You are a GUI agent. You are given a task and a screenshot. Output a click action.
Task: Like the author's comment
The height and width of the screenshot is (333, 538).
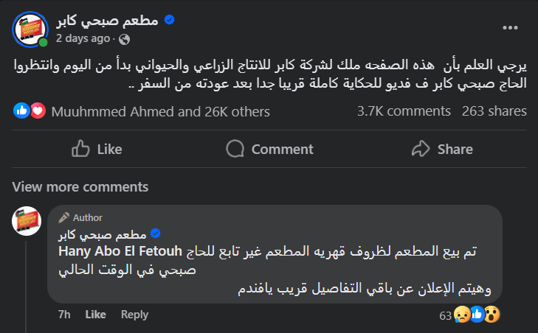[x=96, y=315]
